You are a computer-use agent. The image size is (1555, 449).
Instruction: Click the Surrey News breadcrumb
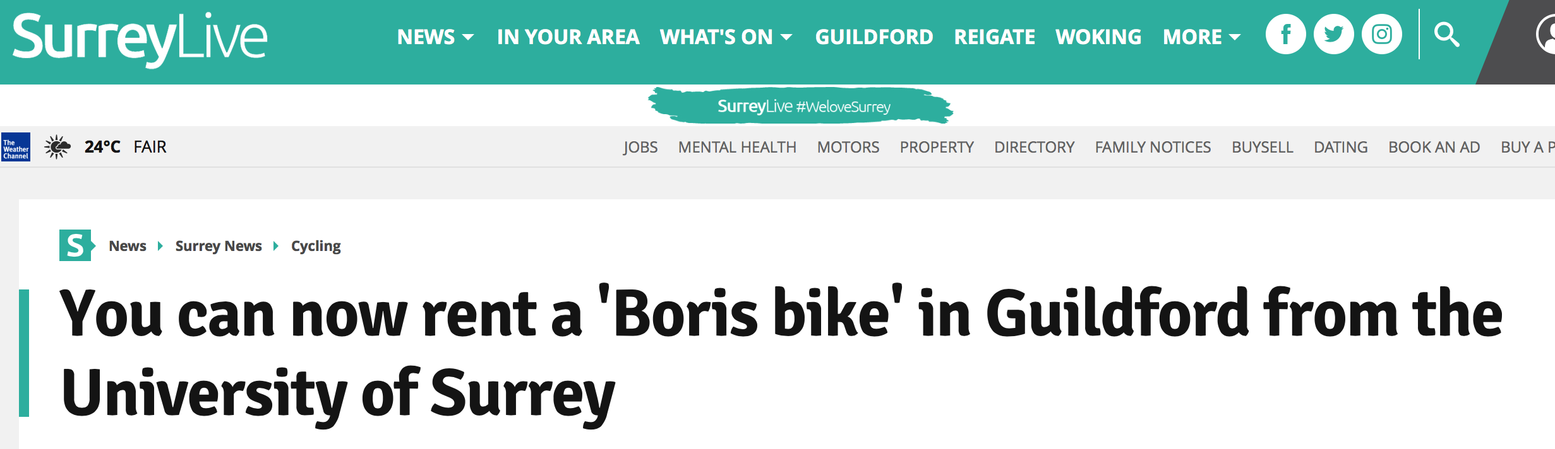tap(219, 246)
